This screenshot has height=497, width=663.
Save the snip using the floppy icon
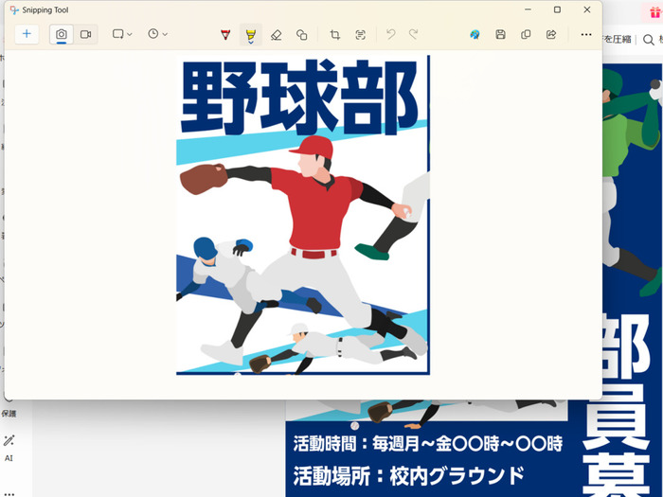pos(501,35)
